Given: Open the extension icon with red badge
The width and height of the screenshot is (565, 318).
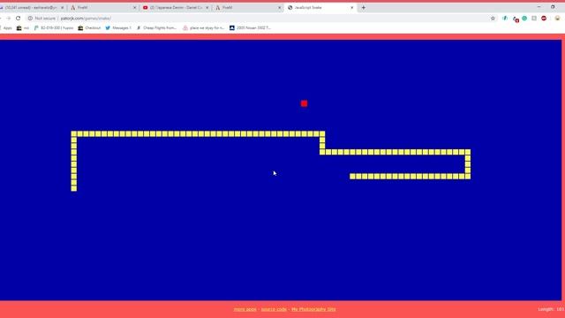Looking at the screenshot, I should [x=516, y=19].
